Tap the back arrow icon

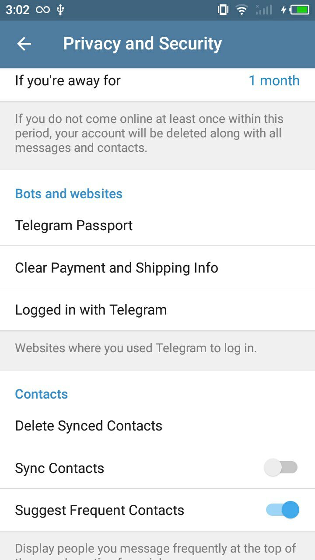click(24, 44)
